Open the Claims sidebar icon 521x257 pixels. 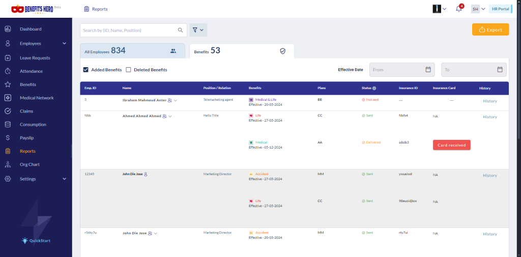8,111
